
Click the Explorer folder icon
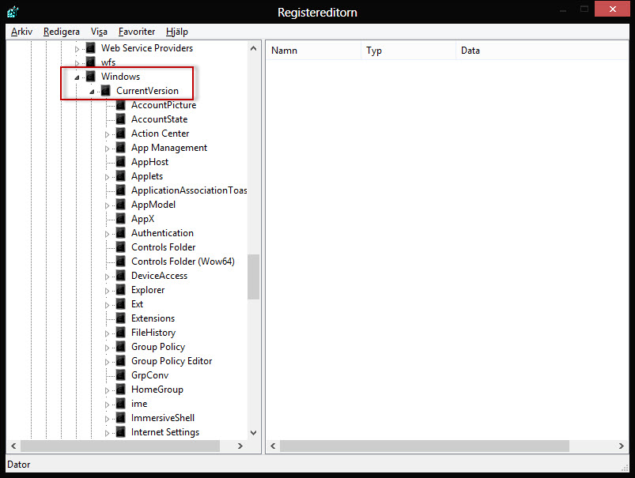[x=121, y=290]
